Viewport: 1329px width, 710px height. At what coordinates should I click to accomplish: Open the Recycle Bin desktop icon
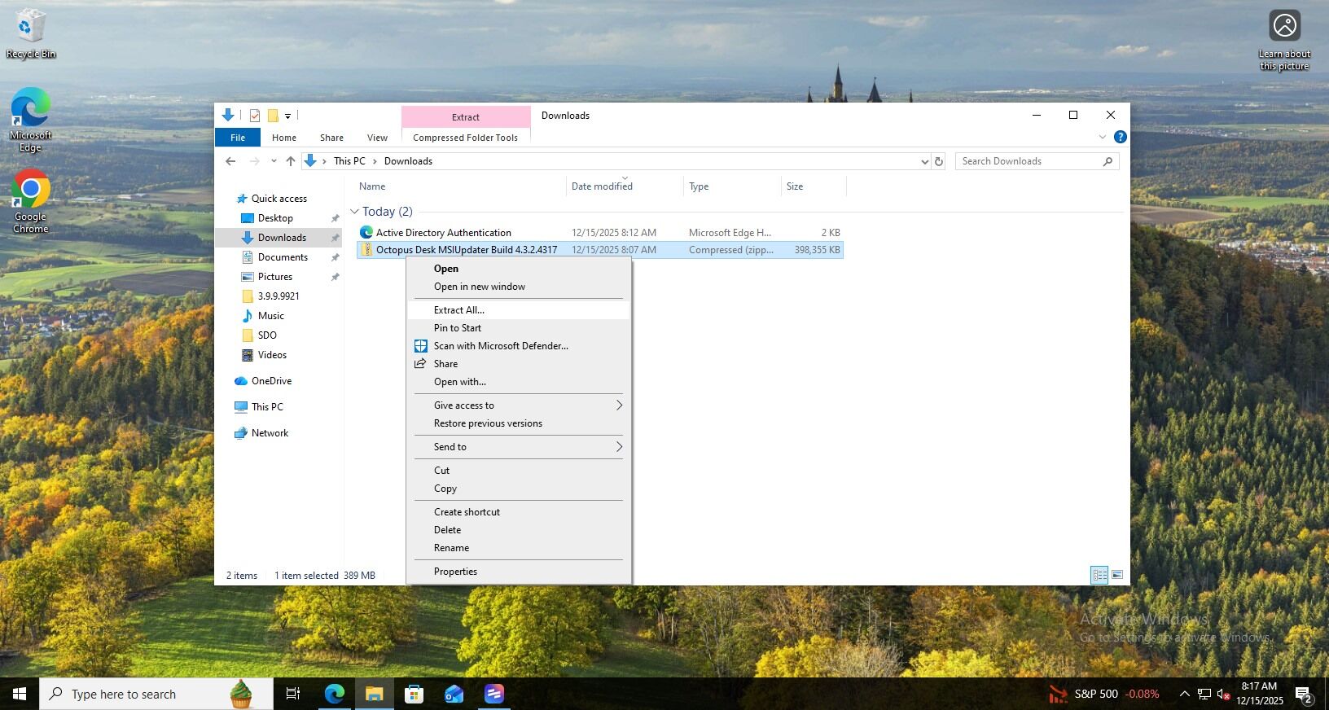click(x=31, y=33)
